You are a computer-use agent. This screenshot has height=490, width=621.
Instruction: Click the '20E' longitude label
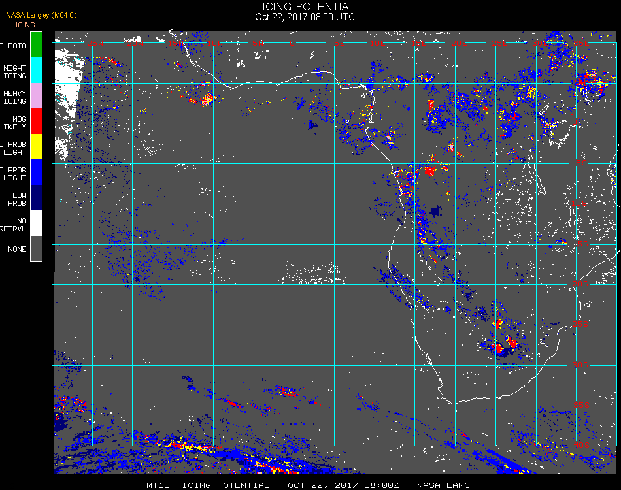459,43
